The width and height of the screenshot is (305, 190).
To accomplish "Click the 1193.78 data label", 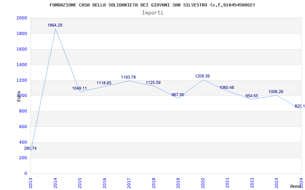I will (x=128, y=78).
